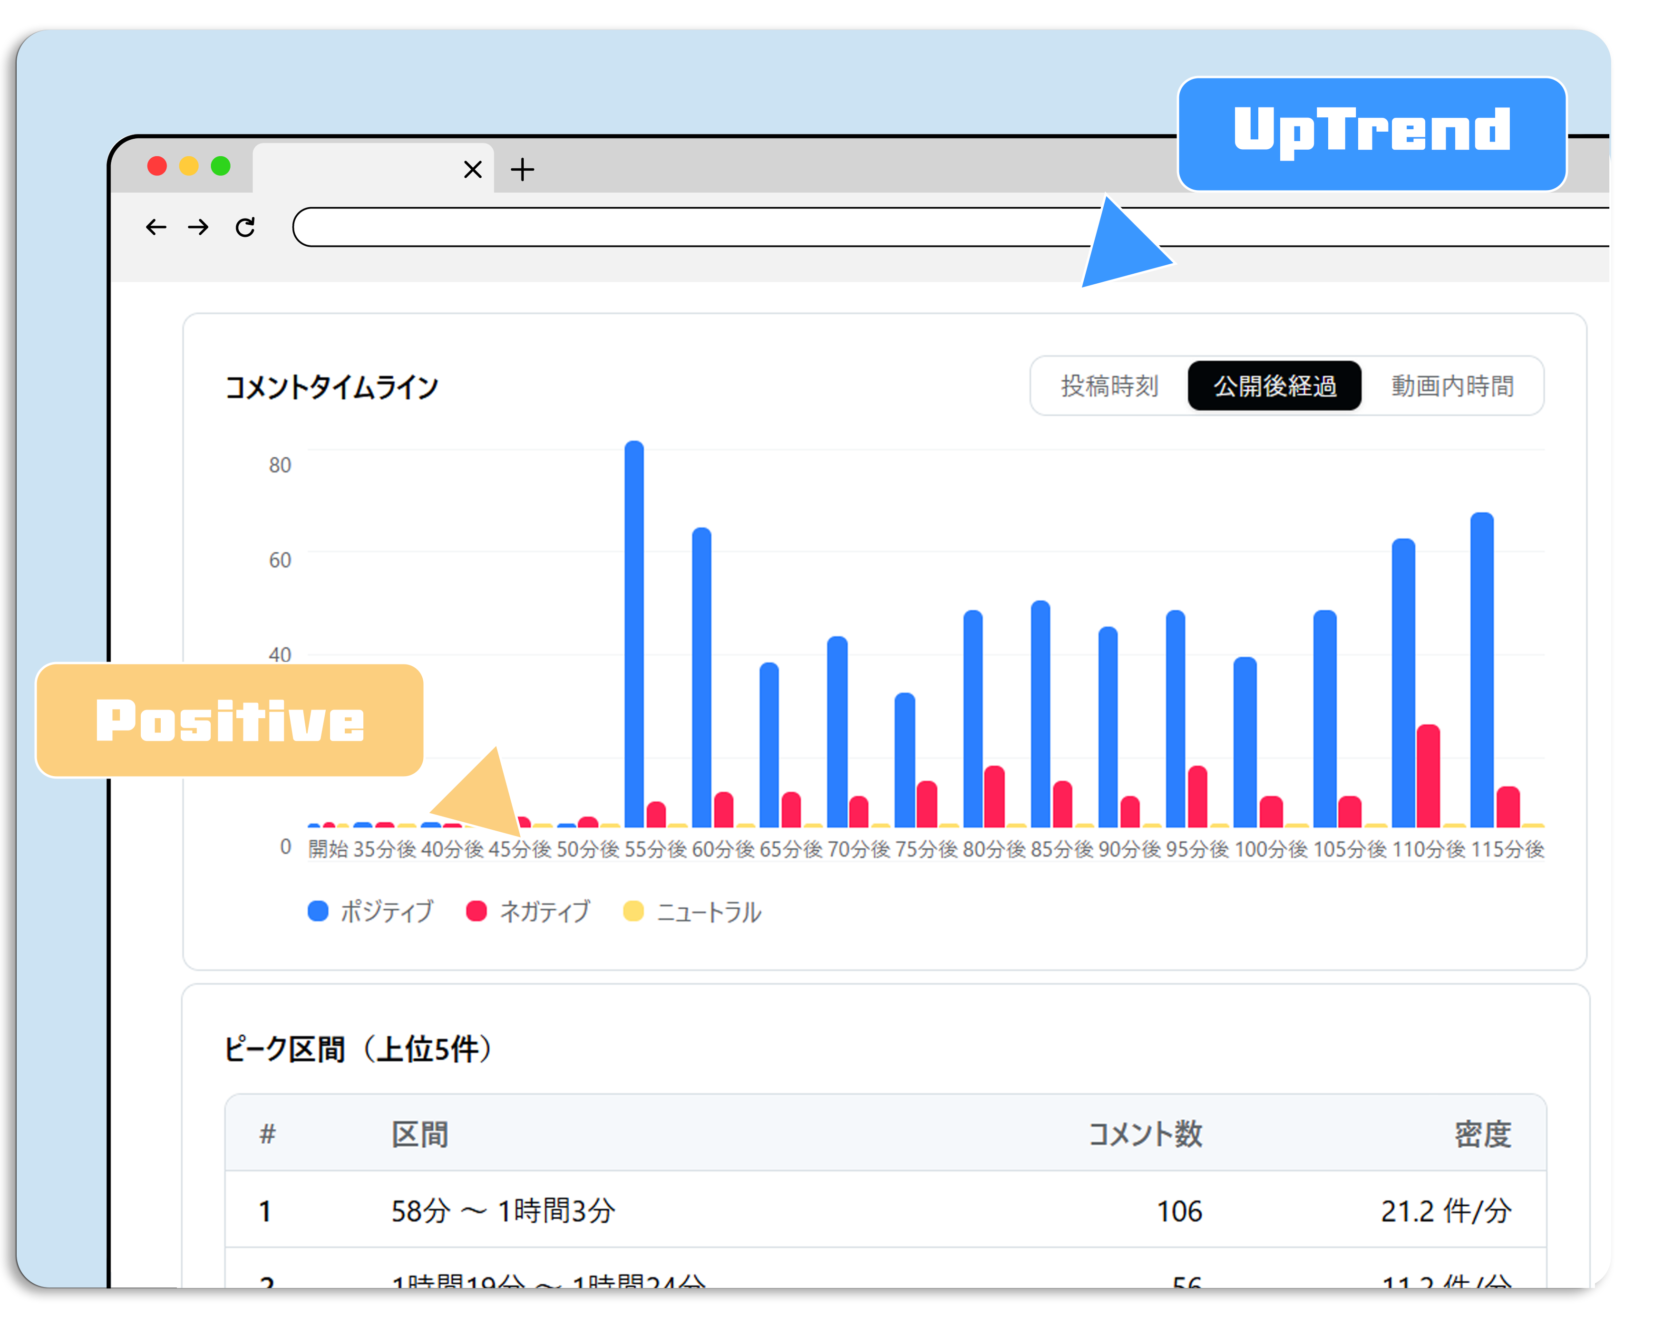Viewport: 1653px width, 1326px height.
Task: Click the 35分後 axis label
Action: click(x=384, y=849)
